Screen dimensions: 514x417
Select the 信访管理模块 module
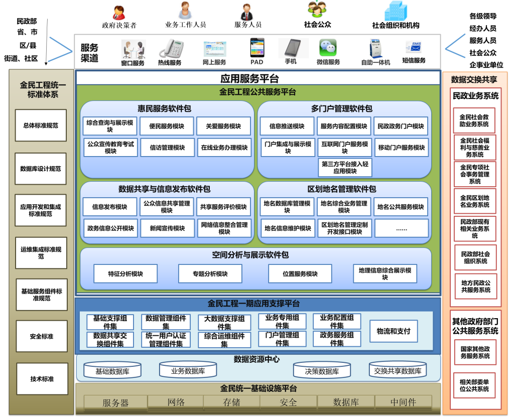167,148
